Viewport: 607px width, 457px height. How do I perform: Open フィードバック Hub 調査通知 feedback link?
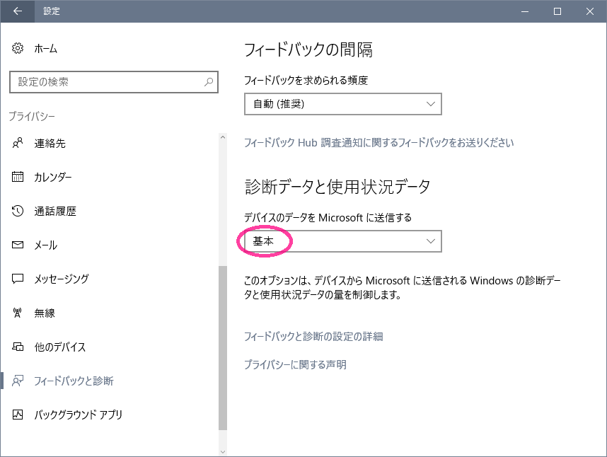pos(378,143)
